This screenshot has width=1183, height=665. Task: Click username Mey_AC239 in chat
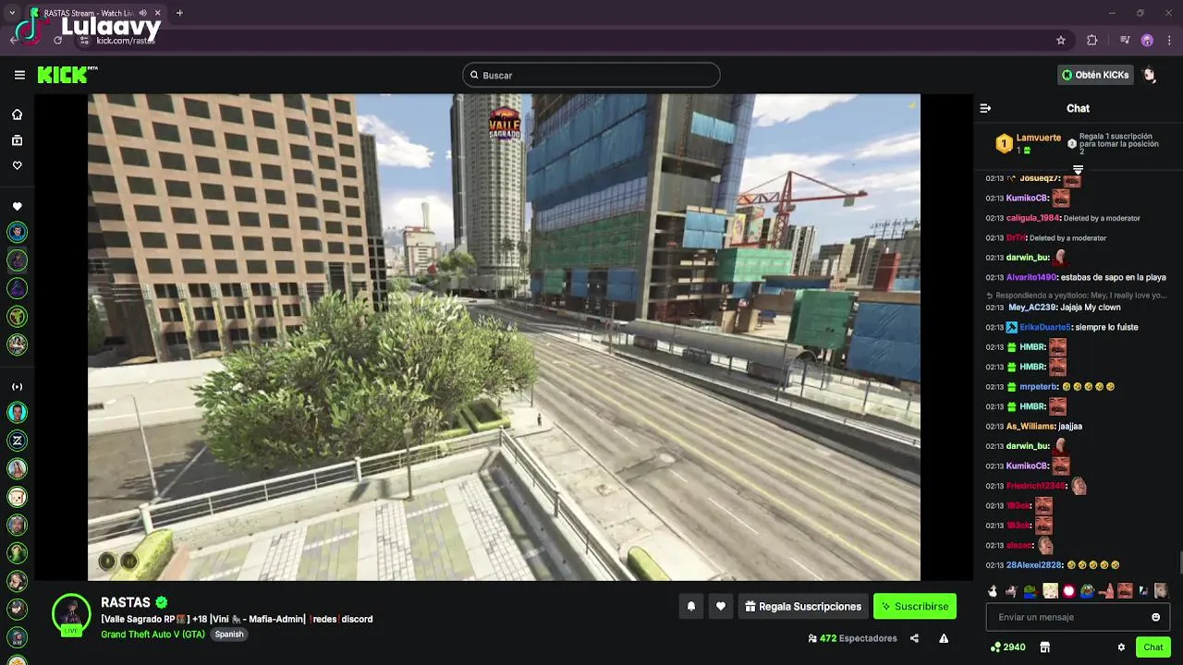tap(1032, 307)
